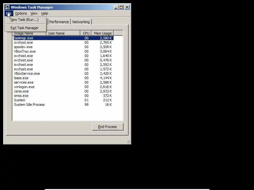Click the 99 CPU value
The height and width of the screenshot is (190, 254).
point(86,104)
